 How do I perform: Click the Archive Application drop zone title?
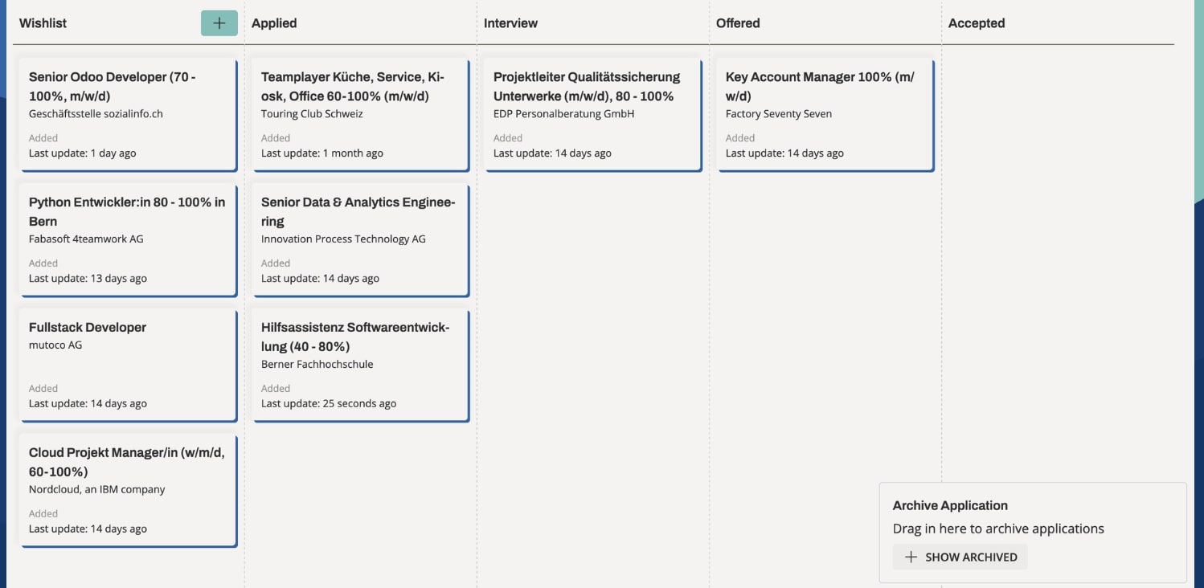coord(950,505)
